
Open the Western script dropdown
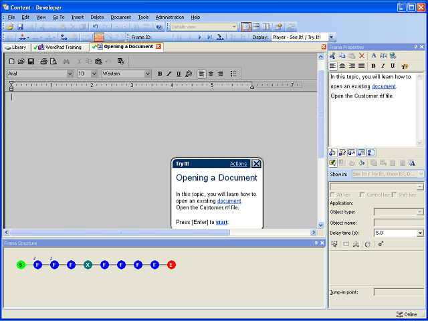[148, 74]
